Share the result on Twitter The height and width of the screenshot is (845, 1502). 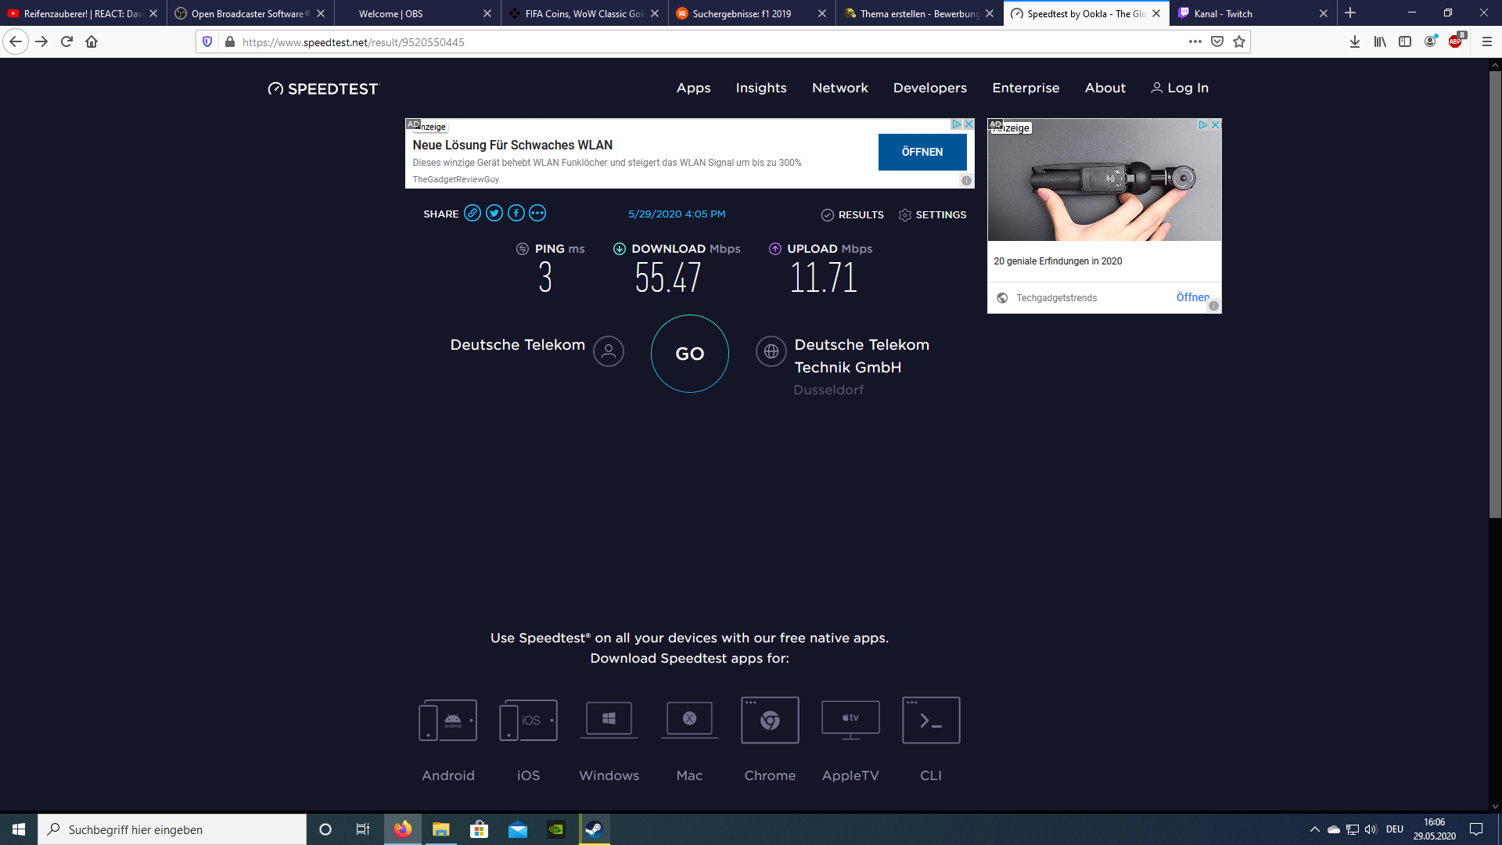(x=494, y=213)
